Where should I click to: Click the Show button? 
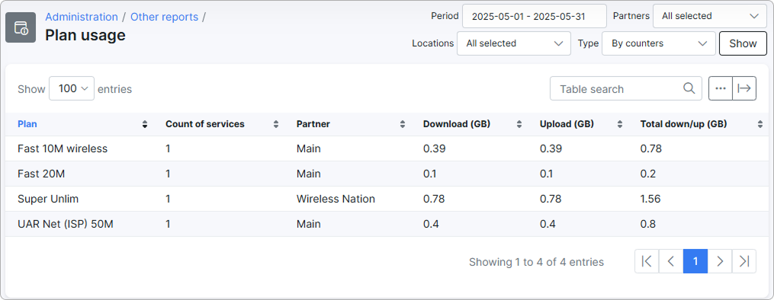click(x=743, y=43)
